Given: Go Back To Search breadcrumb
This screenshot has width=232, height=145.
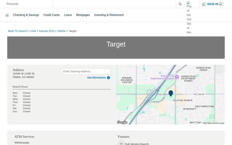Looking at the screenshot, I should pyautogui.click(x=18, y=31).
